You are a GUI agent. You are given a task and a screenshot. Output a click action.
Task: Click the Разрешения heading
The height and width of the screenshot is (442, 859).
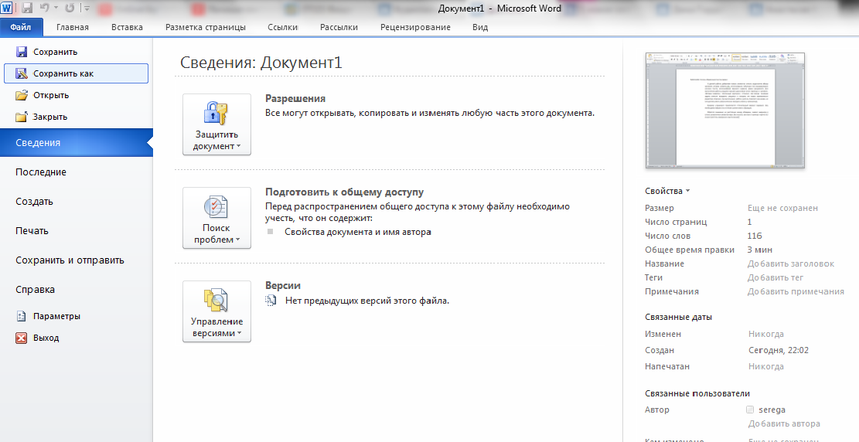point(295,99)
